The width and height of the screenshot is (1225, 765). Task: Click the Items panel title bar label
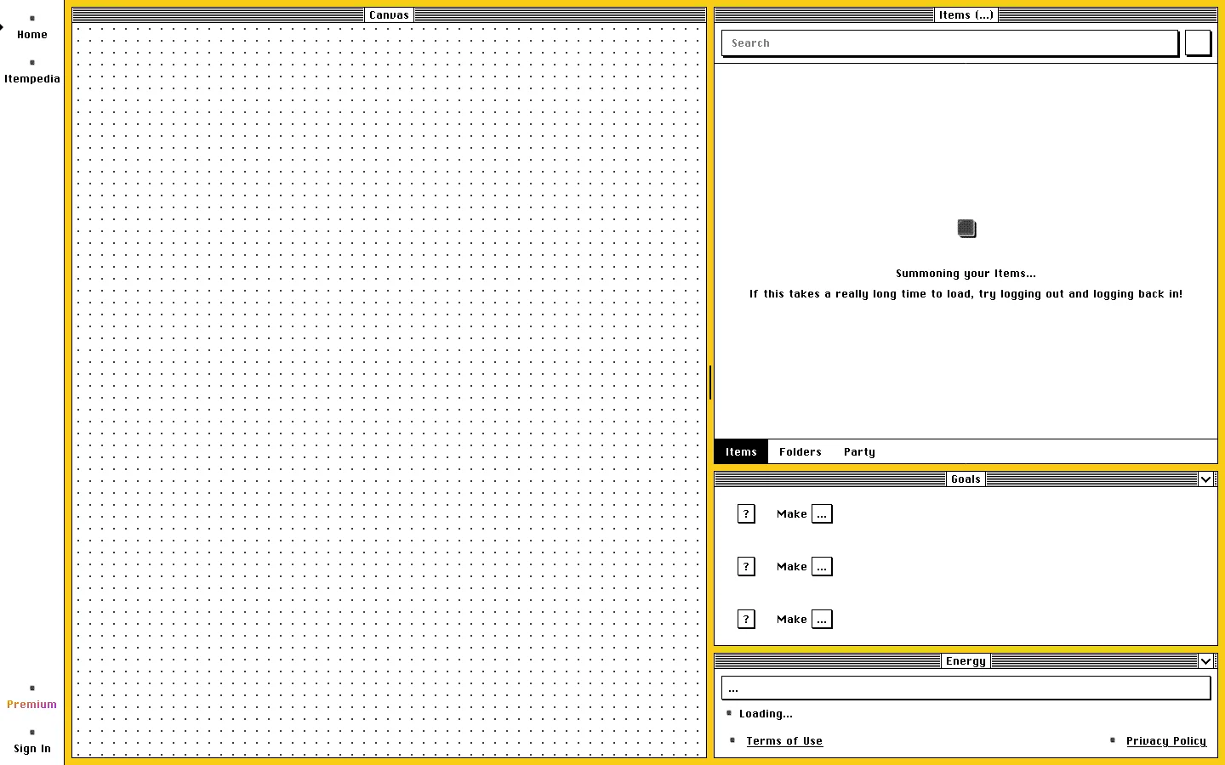click(966, 15)
